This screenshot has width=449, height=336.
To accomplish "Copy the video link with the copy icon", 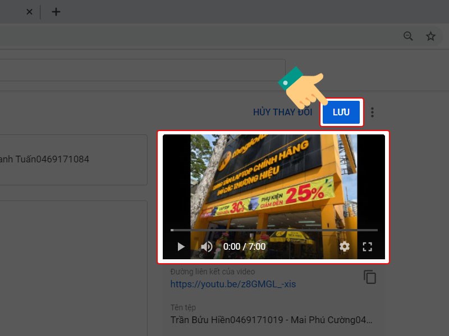I will pyautogui.click(x=369, y=277).
